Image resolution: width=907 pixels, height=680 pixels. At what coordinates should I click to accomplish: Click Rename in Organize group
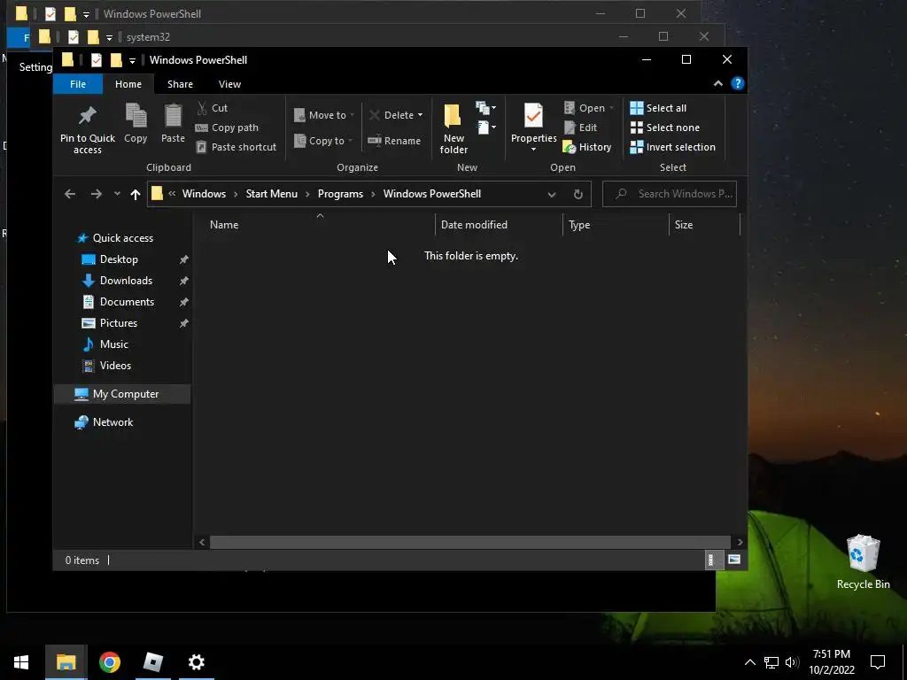point(394,141)
